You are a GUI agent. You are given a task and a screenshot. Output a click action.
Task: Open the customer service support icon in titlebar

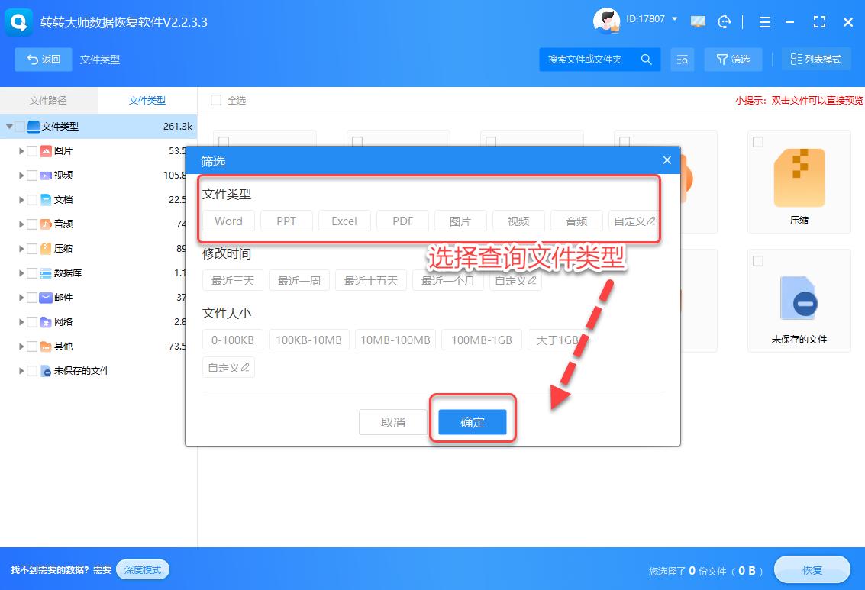click(724, 22)
